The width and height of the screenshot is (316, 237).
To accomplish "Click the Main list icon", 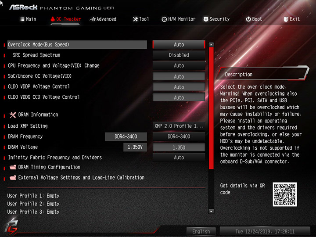I will [x=22, y=19].
